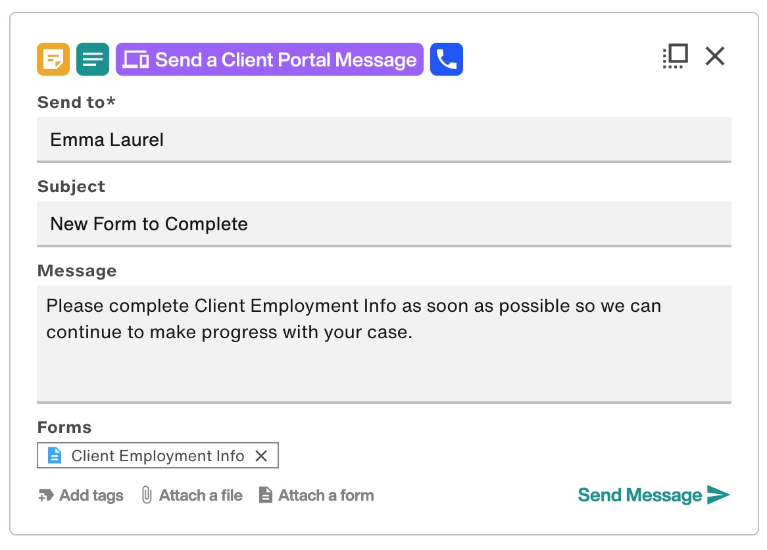The height and width of the screenshot is (550, 767).
Task: Click Send Message button
Action: coord(653,495)
